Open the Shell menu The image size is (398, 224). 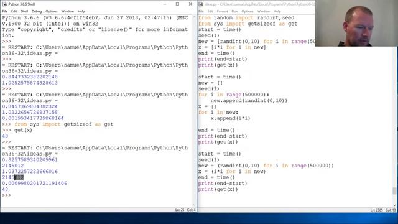coord(24,11)
